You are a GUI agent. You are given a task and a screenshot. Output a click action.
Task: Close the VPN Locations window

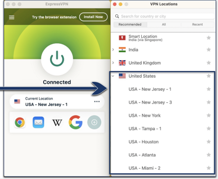[x=115, y=4]
